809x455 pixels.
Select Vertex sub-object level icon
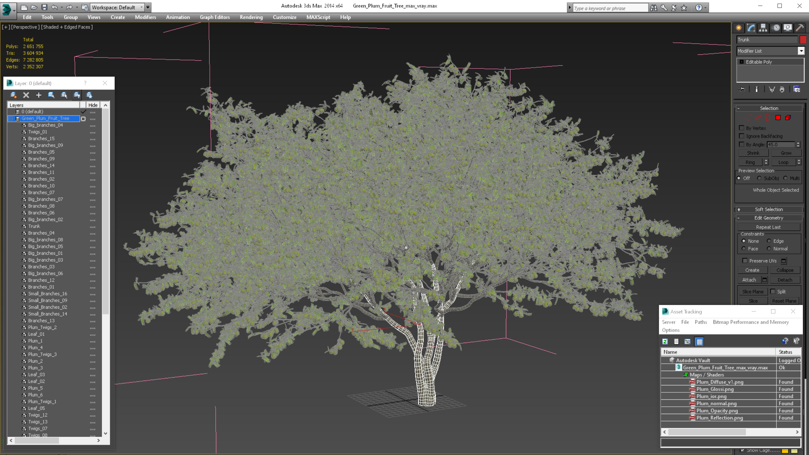[748, 118]
